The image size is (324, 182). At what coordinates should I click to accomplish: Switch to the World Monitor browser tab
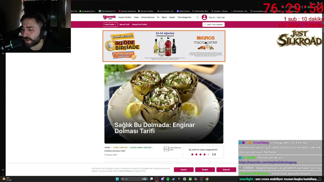[x=239, y=11]
